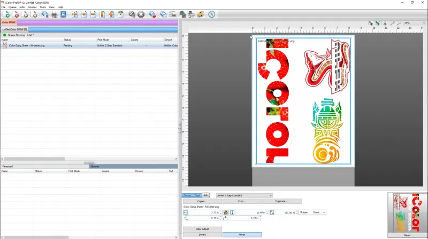Click the delete job icon with red X
Image resolution: width=428 pixels, height=239 pixels.
pos(16,14)
